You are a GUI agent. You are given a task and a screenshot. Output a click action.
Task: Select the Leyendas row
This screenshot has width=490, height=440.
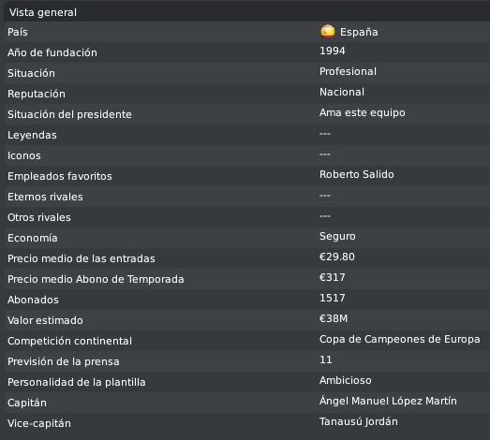pos(247,135)
